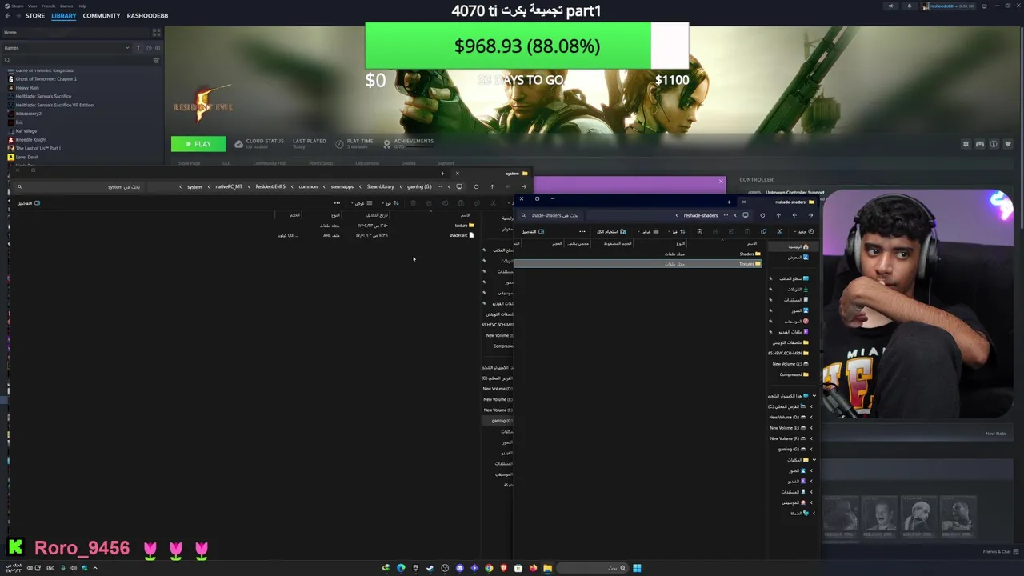The height and width of the screenshot is (576, 1024).
Task: Select Heavy Rain in the Steam library
Action: (x=26, y=88)
